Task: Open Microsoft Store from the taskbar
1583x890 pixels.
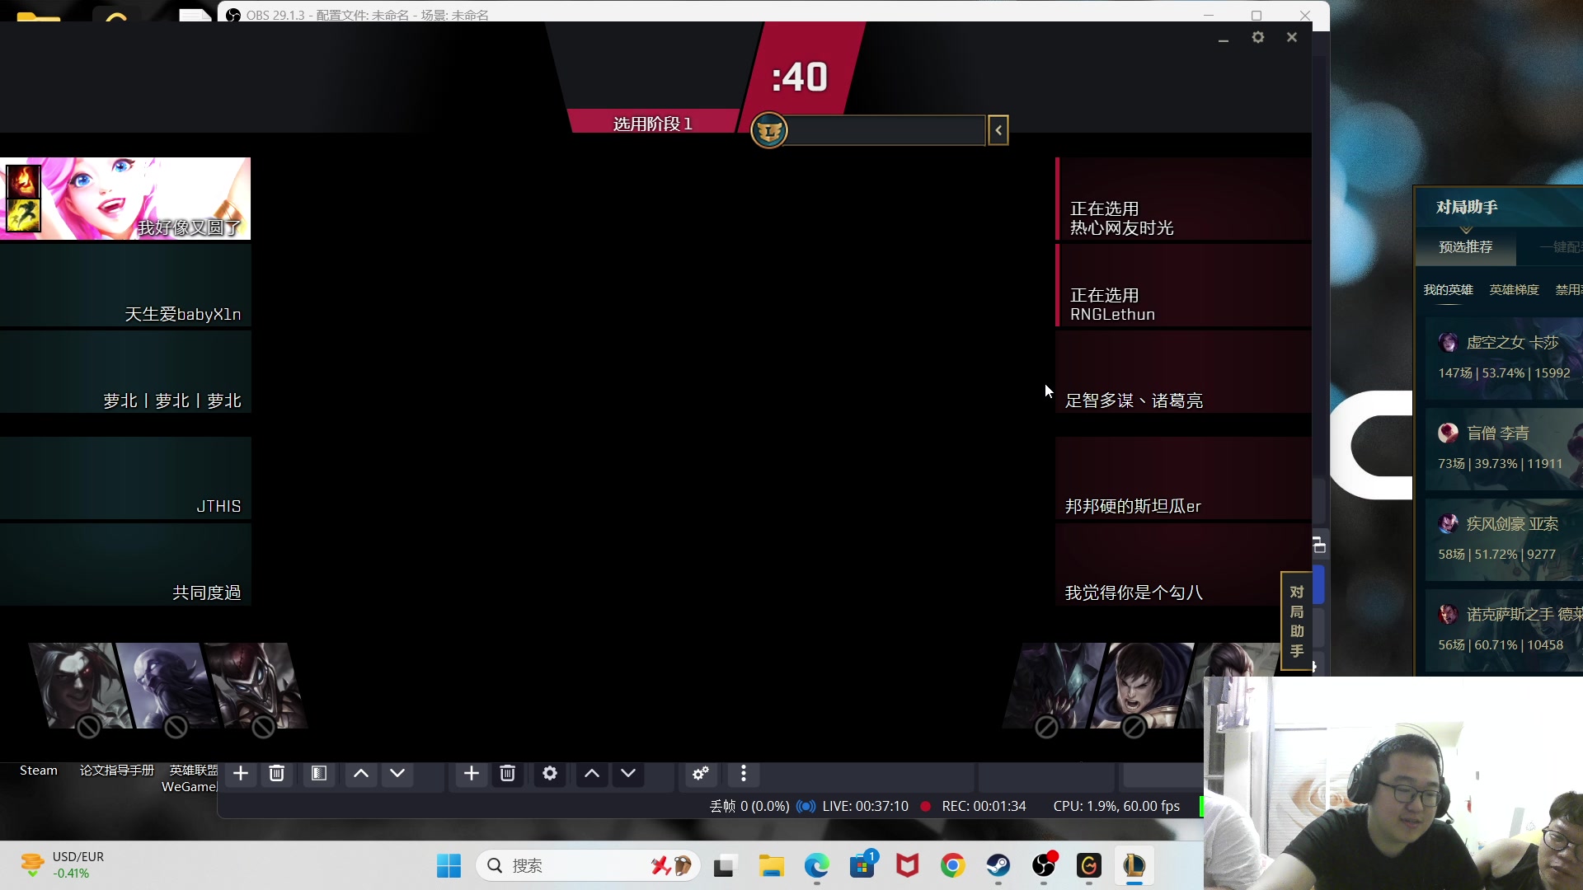Action: click(862, 866)
